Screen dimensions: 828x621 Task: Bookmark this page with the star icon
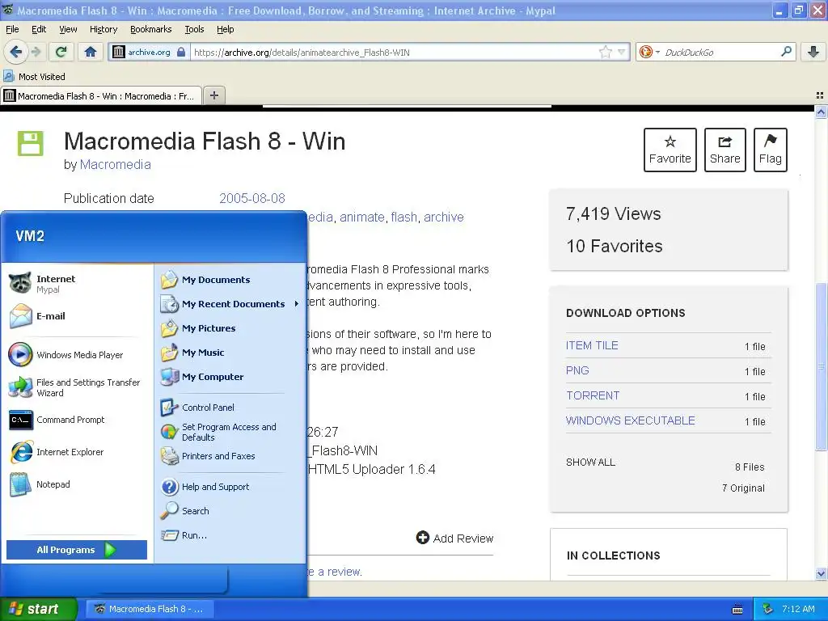click(x=605, y=52)
